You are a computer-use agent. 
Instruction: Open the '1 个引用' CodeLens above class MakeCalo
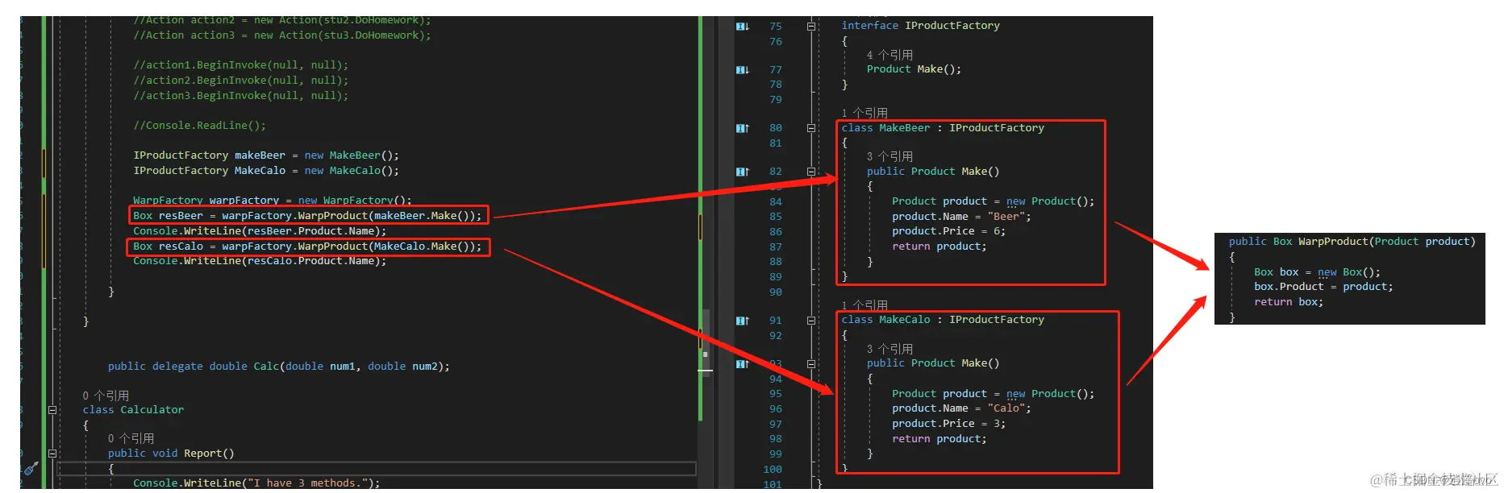(x=864, y=305)
